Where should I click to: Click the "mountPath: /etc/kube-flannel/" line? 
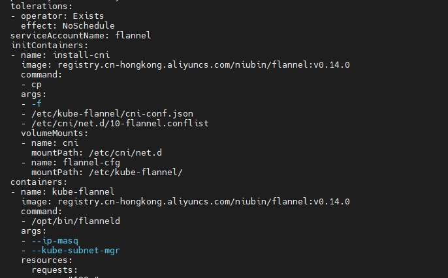tap(107, 172)
